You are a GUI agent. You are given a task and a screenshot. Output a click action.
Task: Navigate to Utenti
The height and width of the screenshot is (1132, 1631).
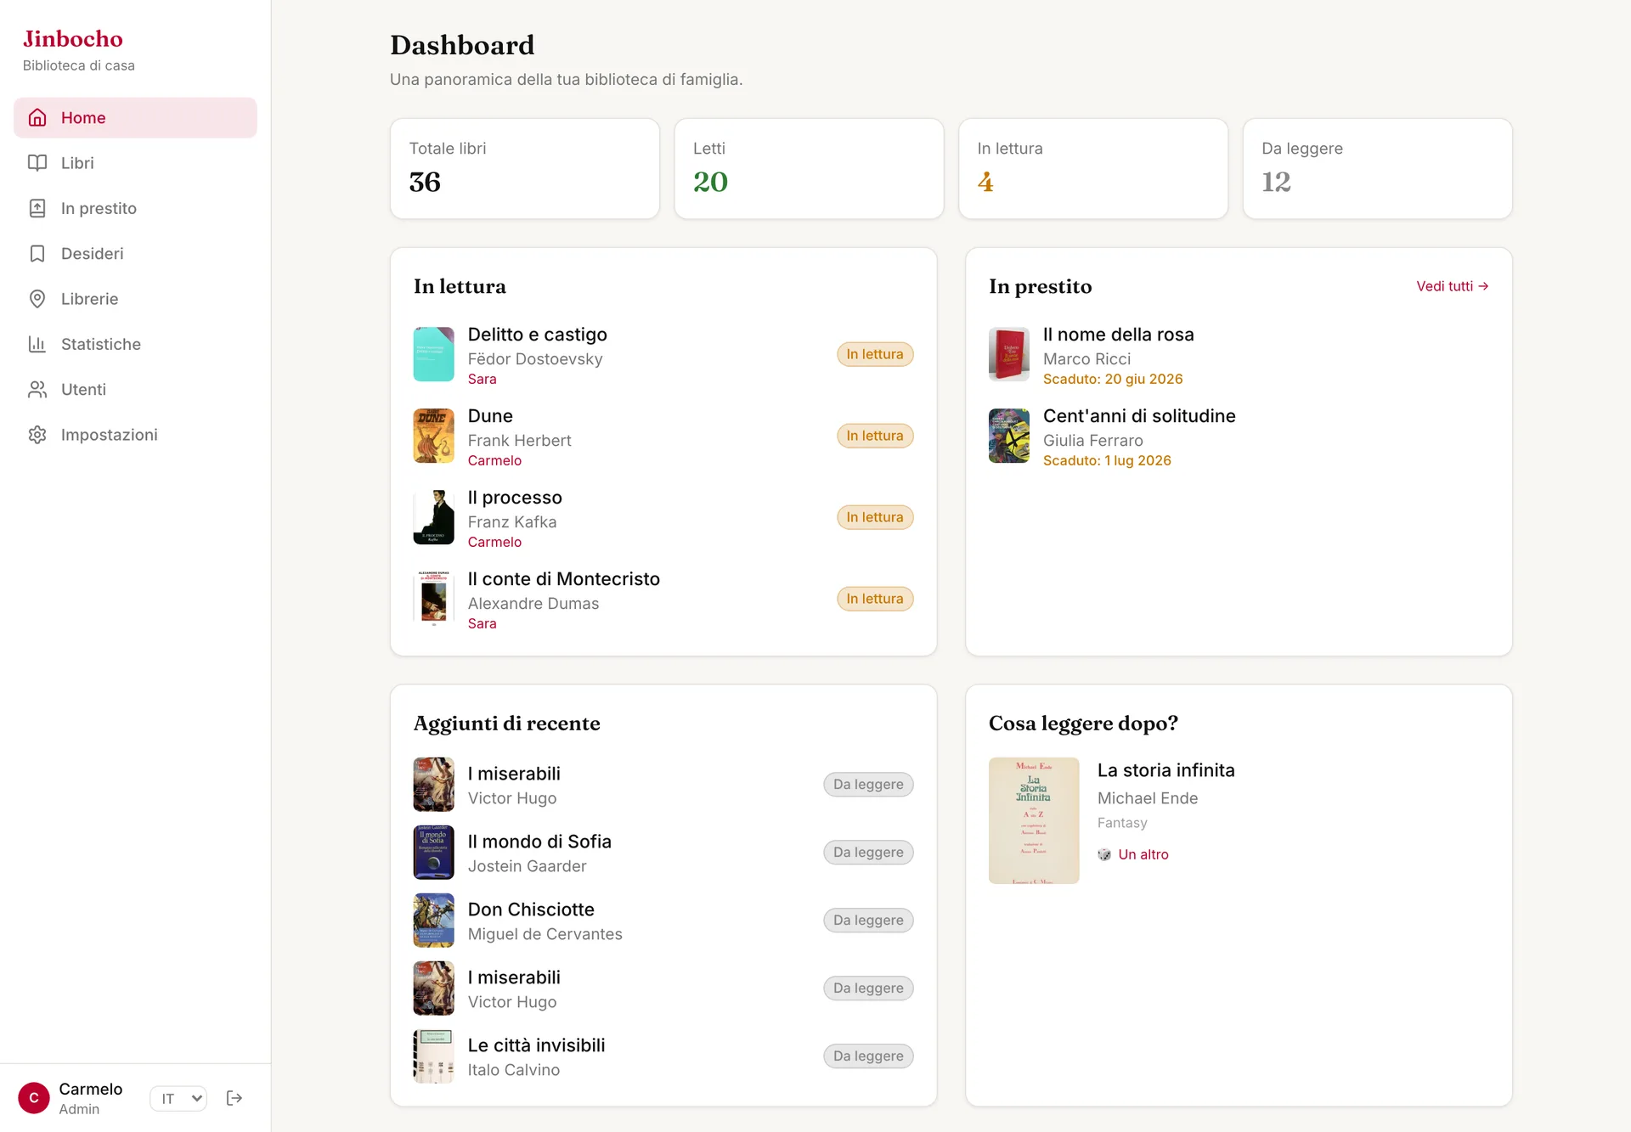click(x=135, y=390)
